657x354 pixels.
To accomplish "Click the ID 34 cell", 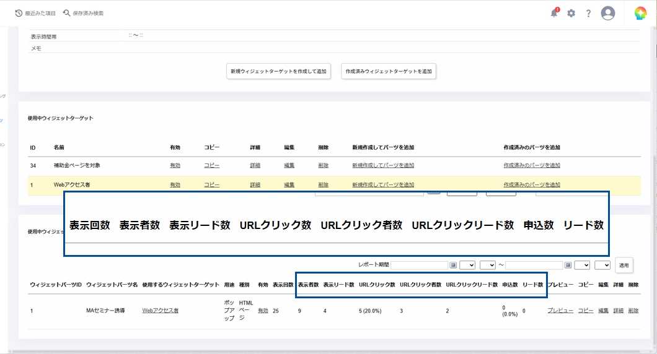I will (33, 166).
